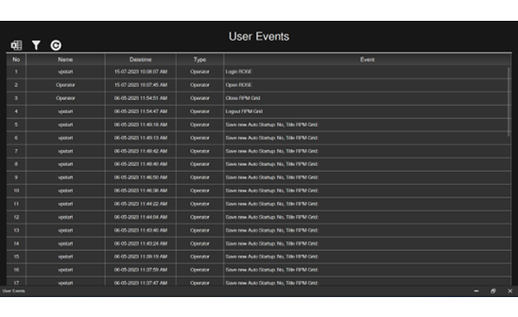Click row number 8 cell
This screenshot has width=518, height=317.
pos(16,164)
